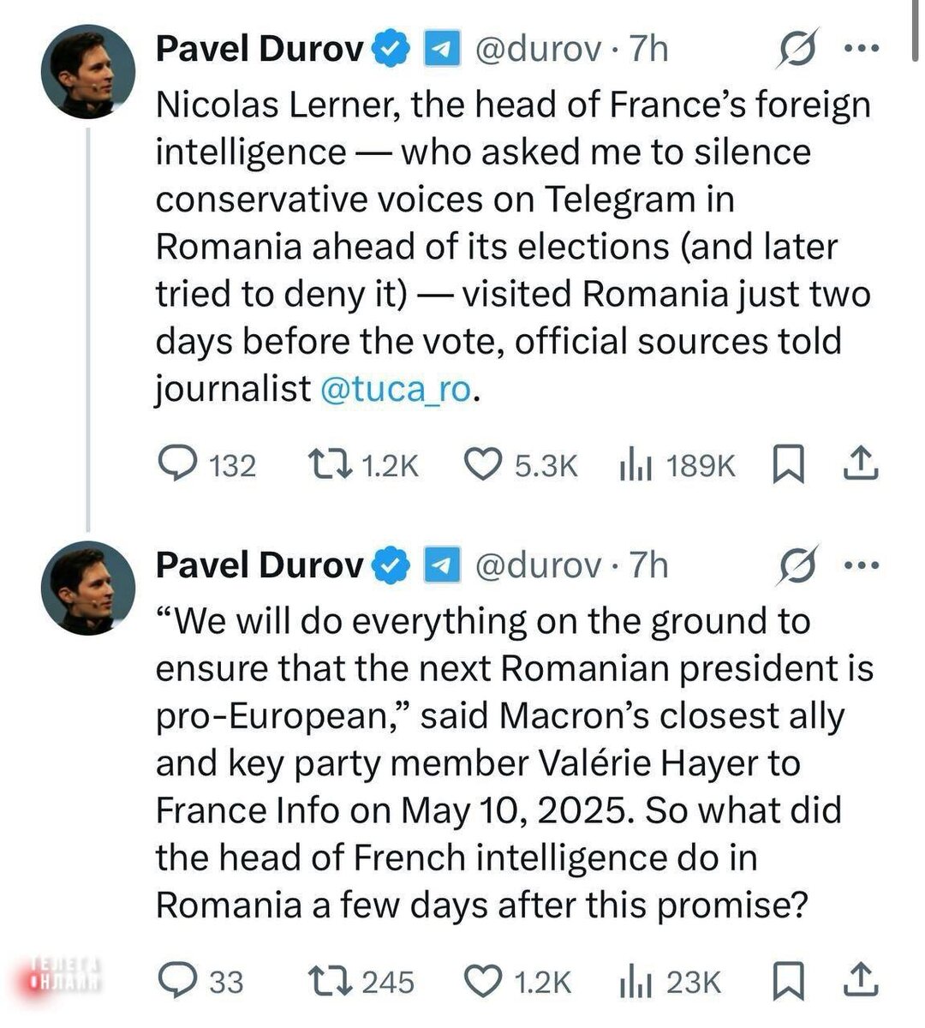Like the first tweet with 5.3K likes
925x1028 pixels.
point(482,465)
